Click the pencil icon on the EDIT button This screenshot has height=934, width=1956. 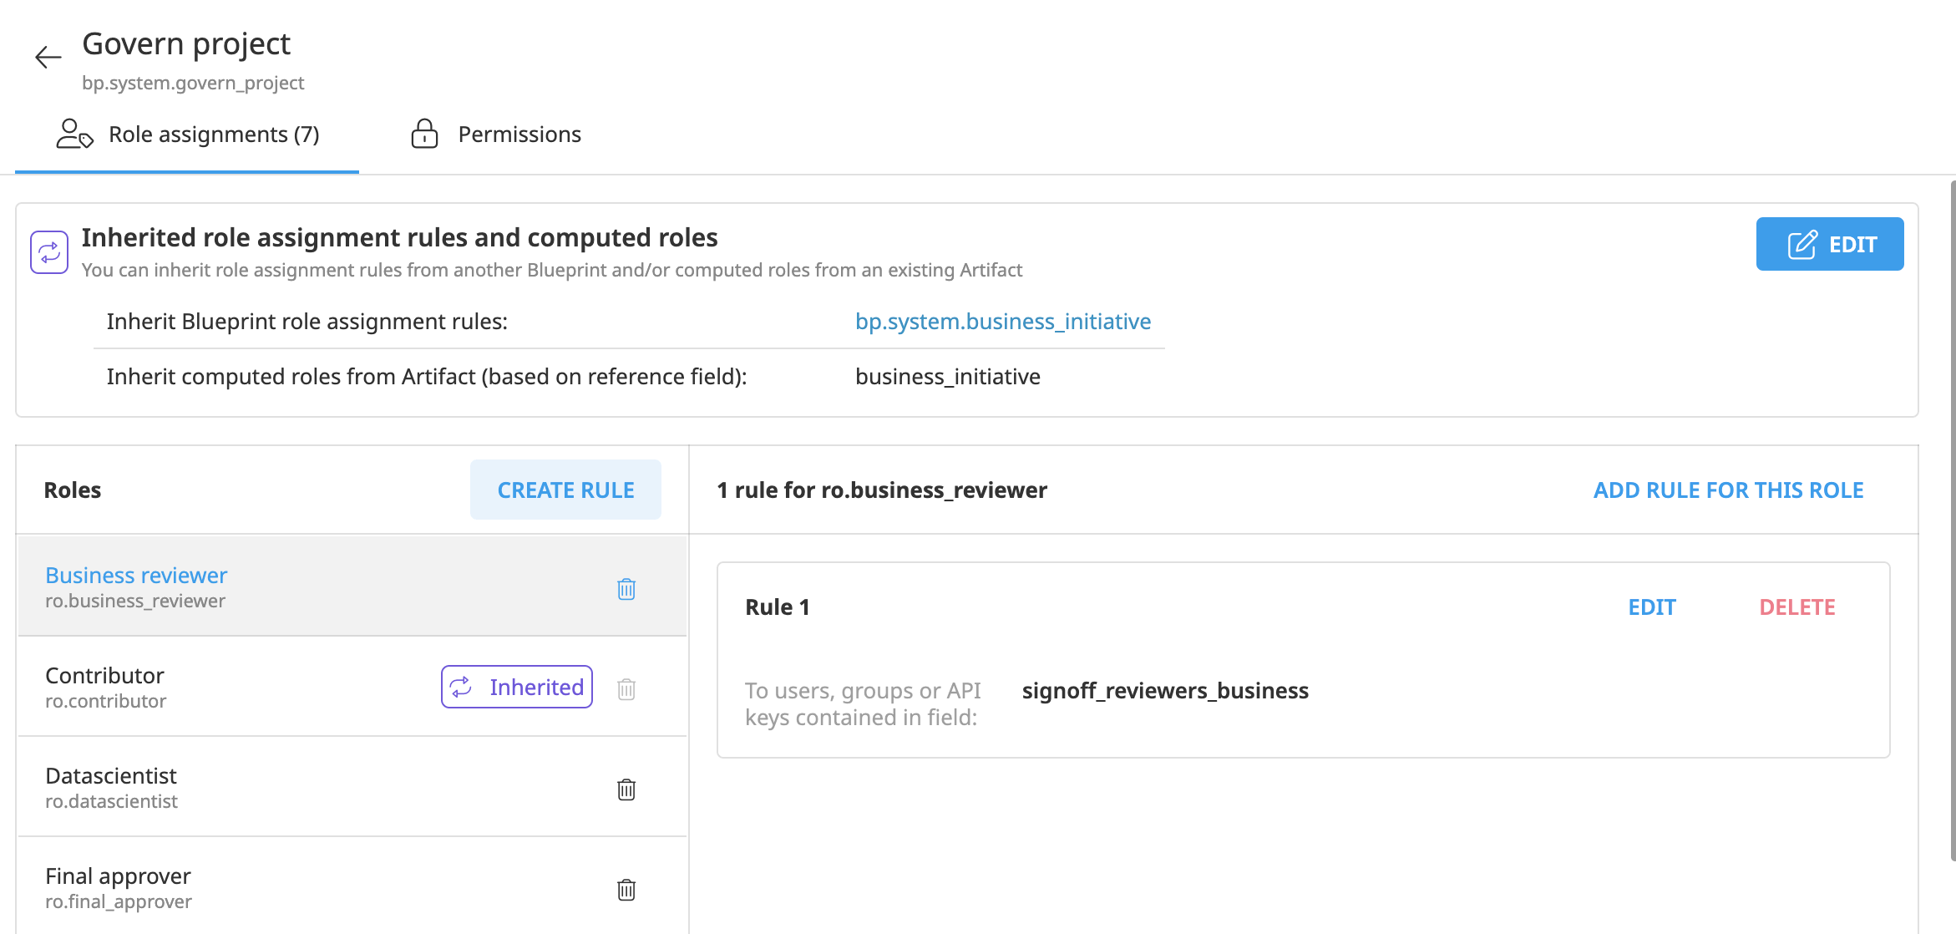[x=1802, y=244]
